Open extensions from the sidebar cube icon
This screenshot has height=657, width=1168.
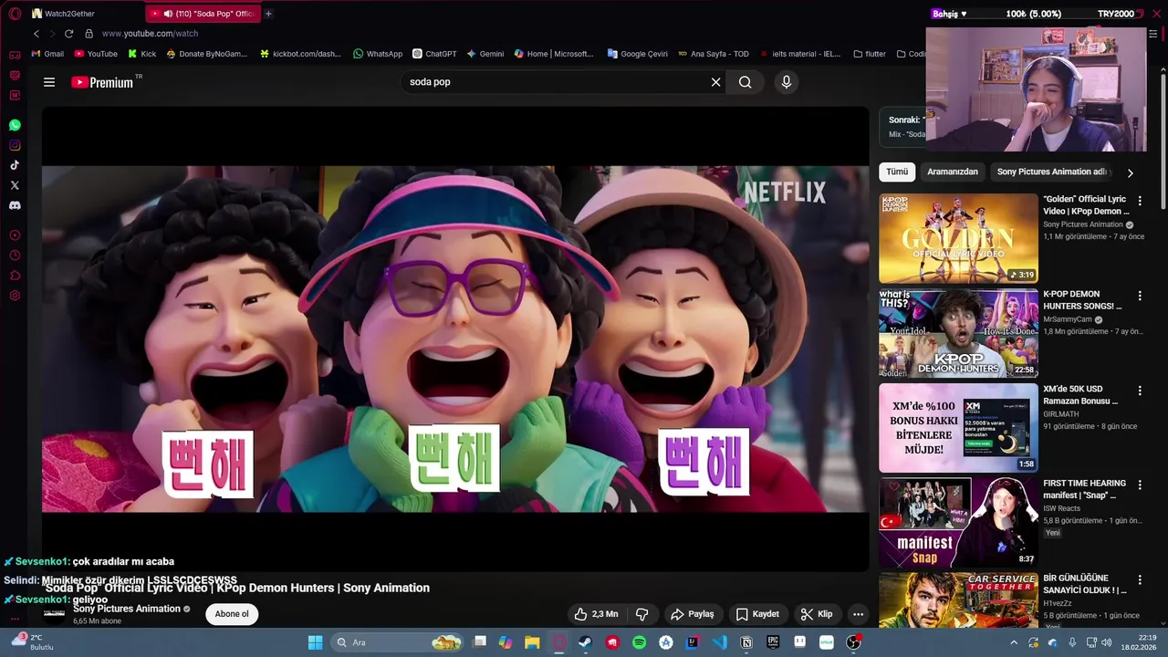15,276
